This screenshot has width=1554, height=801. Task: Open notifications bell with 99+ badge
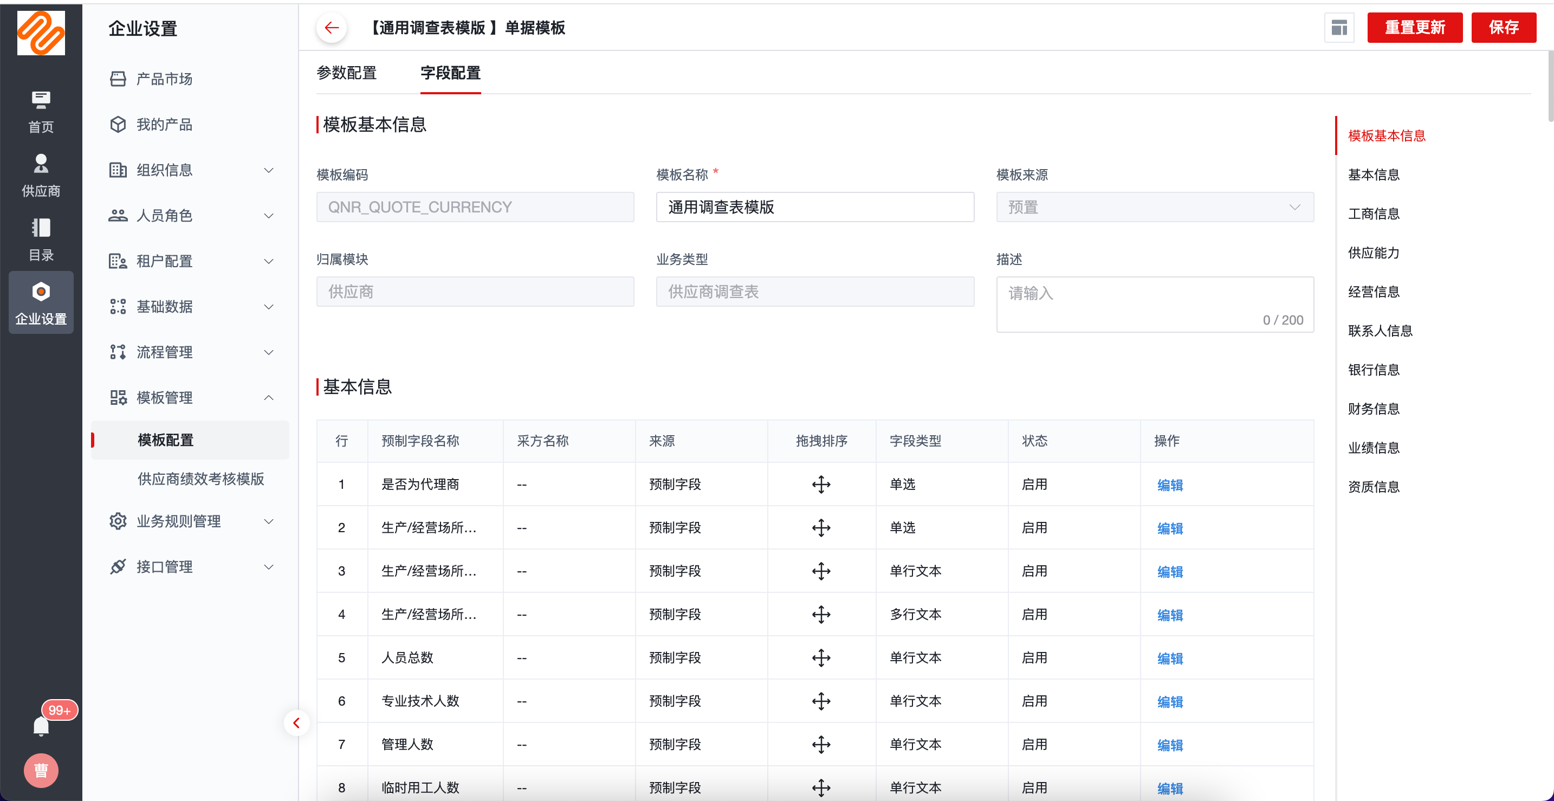click(x=41, y=726)
